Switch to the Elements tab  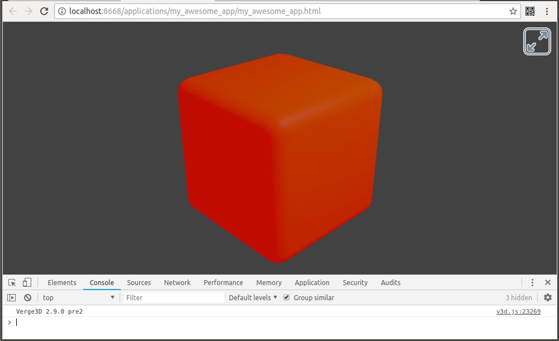click(x=61, y=283)
